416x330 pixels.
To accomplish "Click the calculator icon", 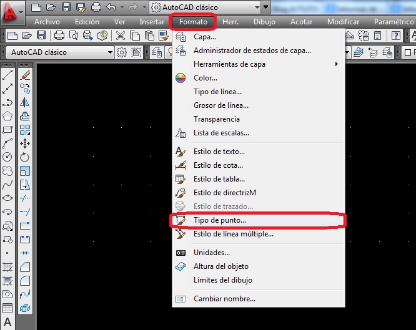I will click(x=377, y=36).
